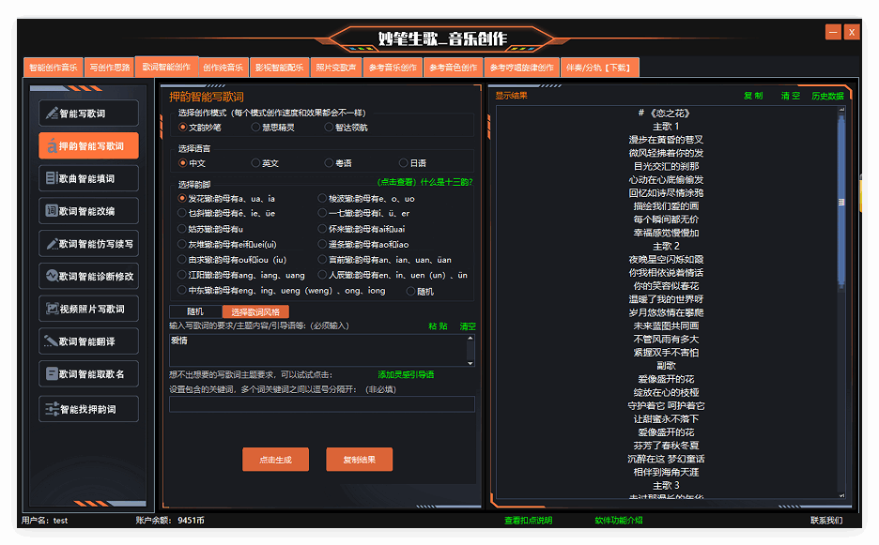This screenshot has height=545, width=879.
Task: Open the 选择歌词风格 style selector
Action: pyautogui.click(x=255, y=312)
